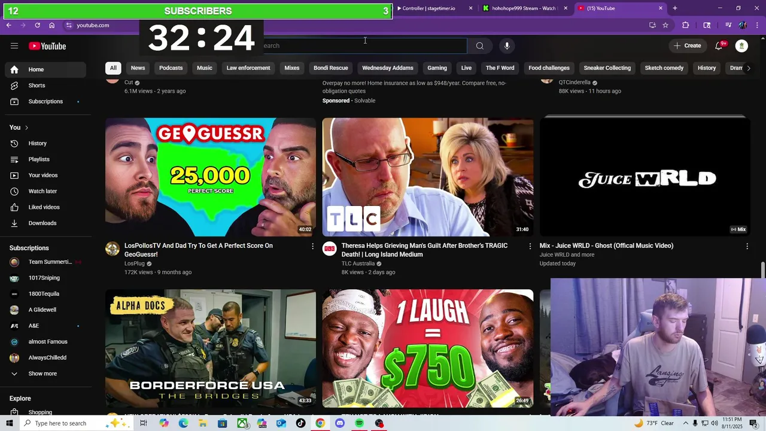Viewport: 766px width, 431px height.
Task: Open File Explorer from taskbar
Action: point(203,423)
